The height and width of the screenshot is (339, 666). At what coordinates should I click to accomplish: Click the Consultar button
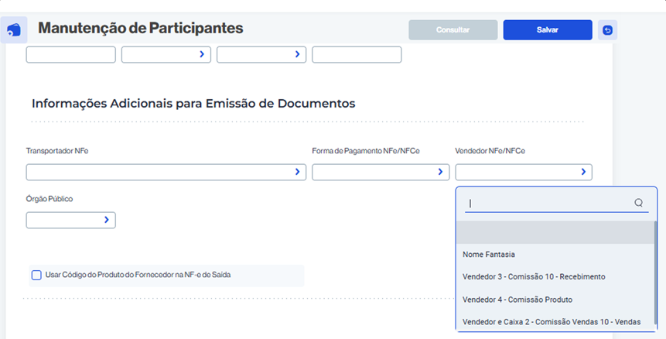click(453, 30)
